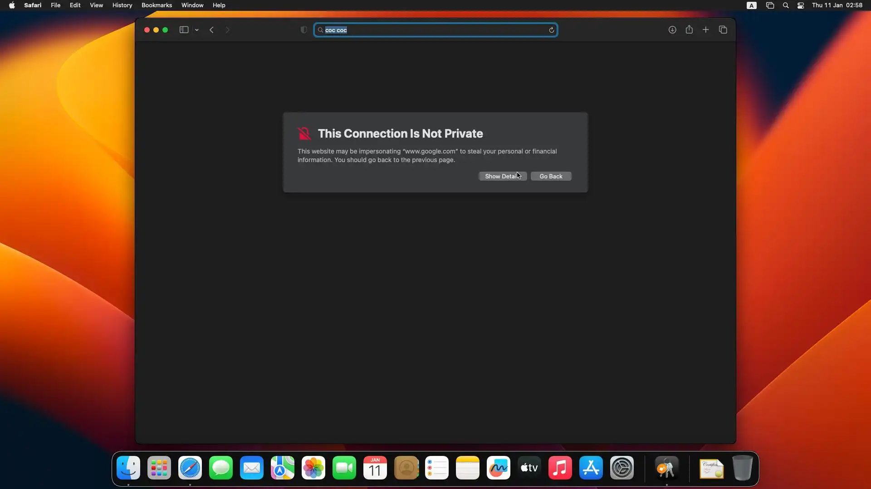871x489 pixels.
Task: Show tab overview icon
Action: coord(723,30)
